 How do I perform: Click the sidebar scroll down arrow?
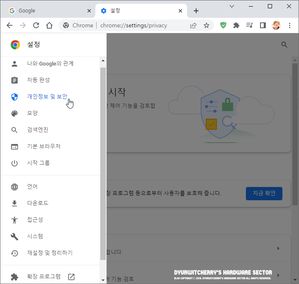point(103,280)
